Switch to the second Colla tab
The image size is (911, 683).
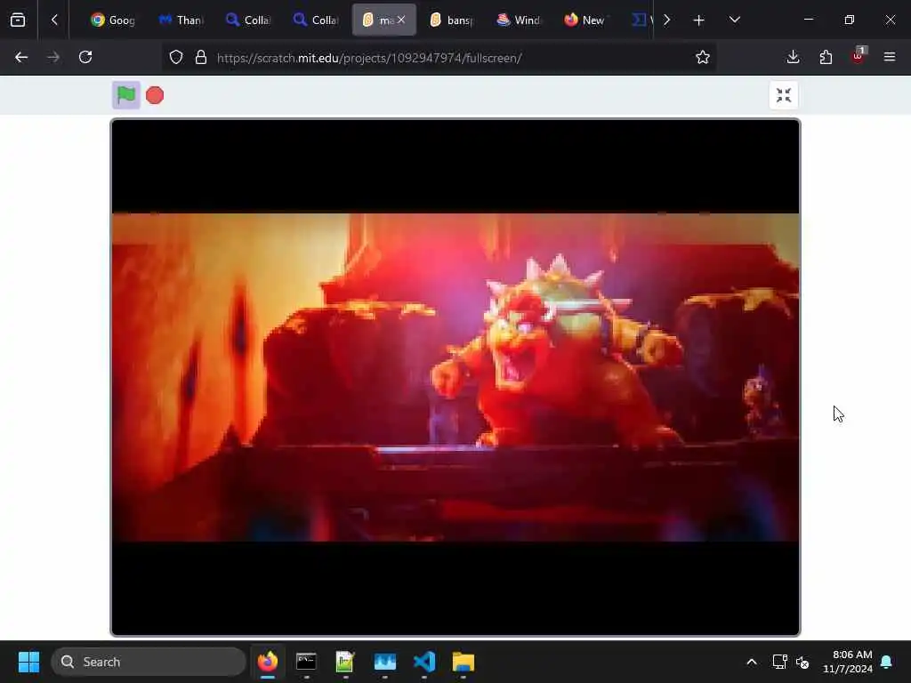[x=317, y=20]
